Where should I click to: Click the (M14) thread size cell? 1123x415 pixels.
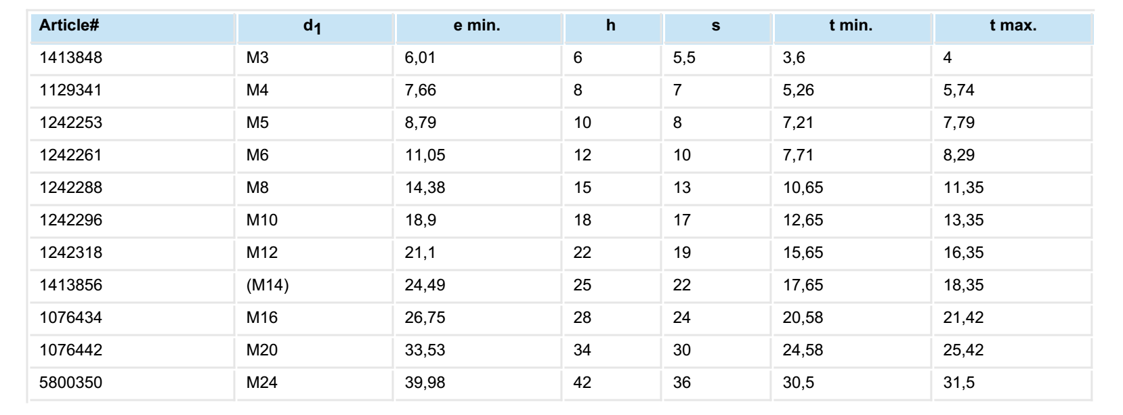coord(268,286)
